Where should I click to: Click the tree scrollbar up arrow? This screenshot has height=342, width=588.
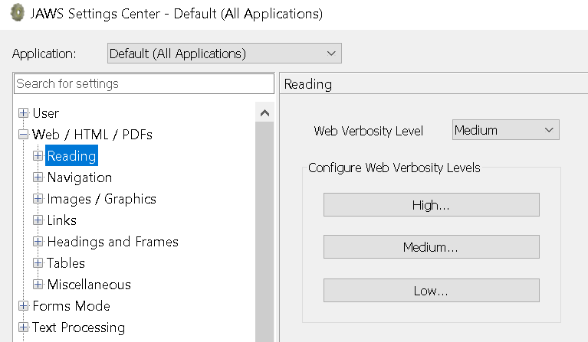tap(264, 113)
